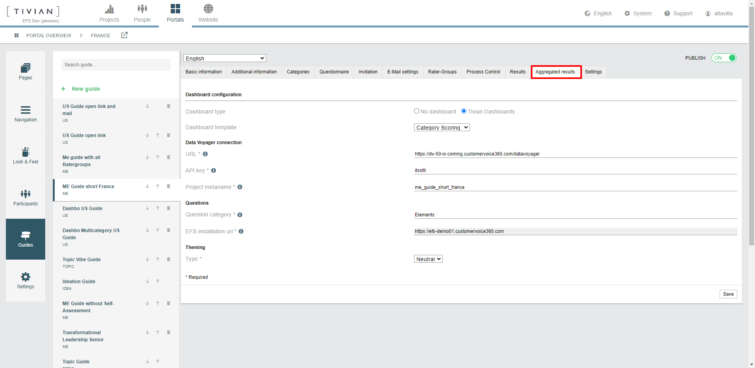This screenshot has height=368, width=755.
Task: Select the Tivian Dashboards radio option
Action: coord(464,111)
